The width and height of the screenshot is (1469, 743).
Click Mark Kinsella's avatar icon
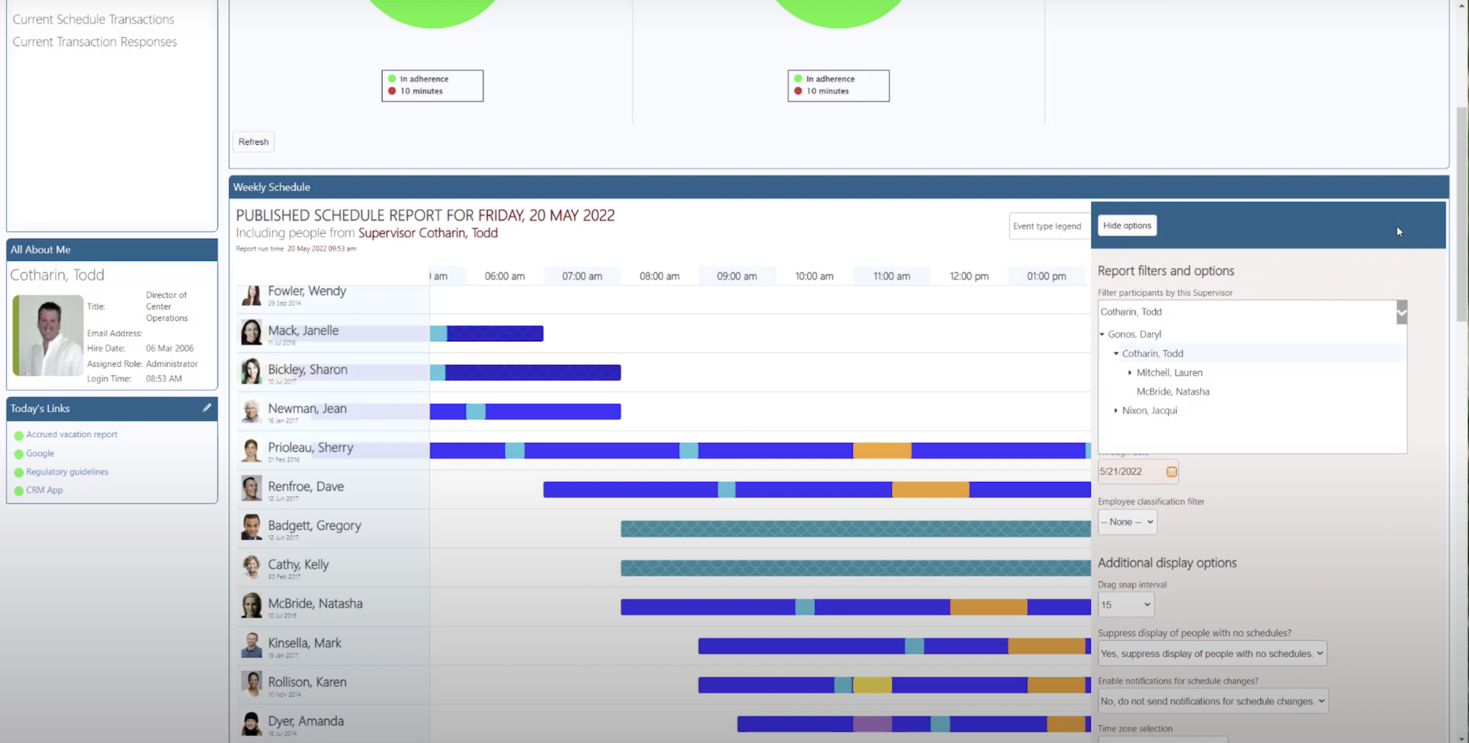coord(251,645)
